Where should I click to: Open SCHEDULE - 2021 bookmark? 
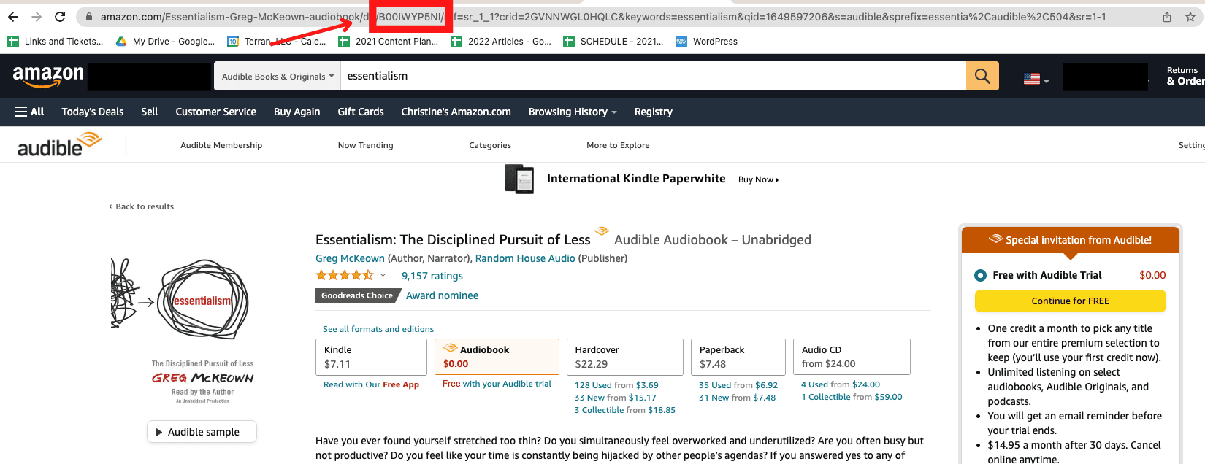click(x=613, y=42)
